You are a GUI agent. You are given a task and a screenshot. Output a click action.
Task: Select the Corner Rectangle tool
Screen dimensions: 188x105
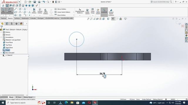[x=15, y=12]
